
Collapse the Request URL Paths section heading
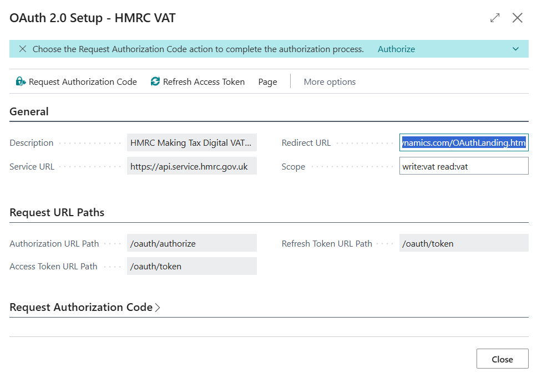[57, 212]
